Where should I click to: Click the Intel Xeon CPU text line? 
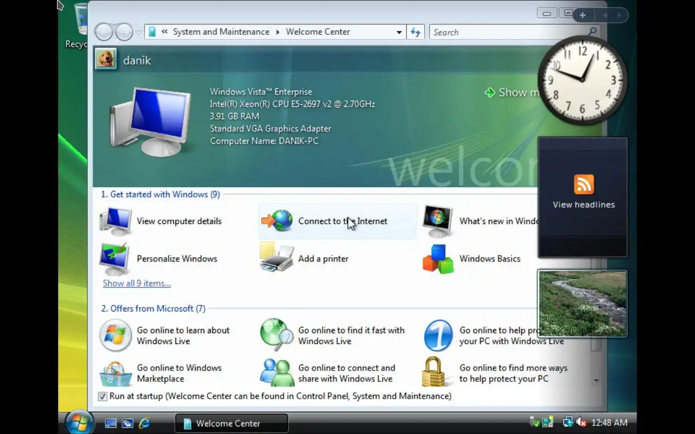[x=292, y=104]
